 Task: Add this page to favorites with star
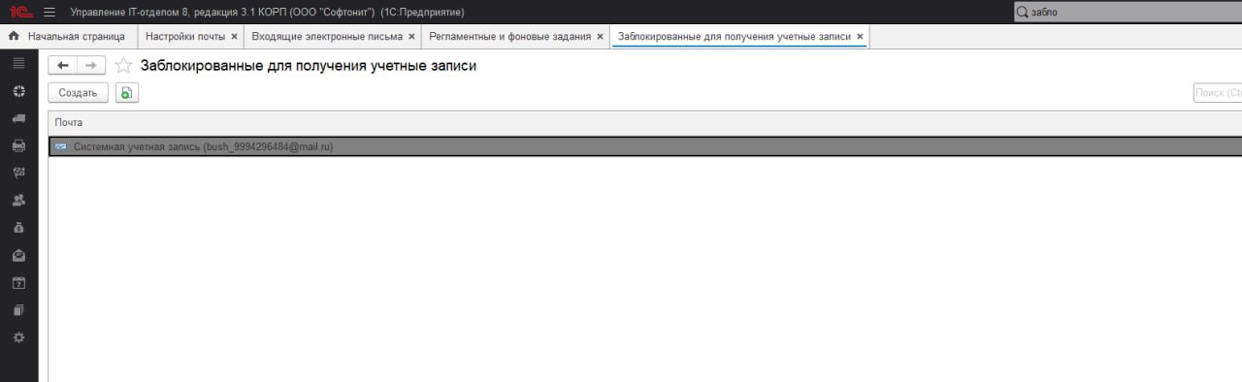(x=123, y=65)
